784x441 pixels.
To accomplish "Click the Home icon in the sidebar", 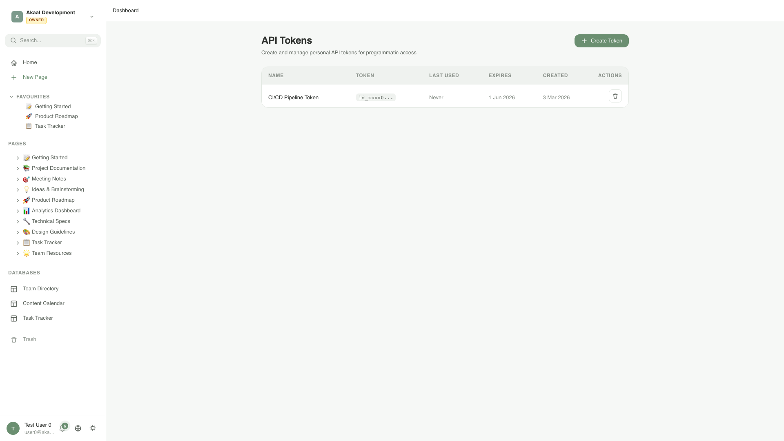I will click(14, 62).
